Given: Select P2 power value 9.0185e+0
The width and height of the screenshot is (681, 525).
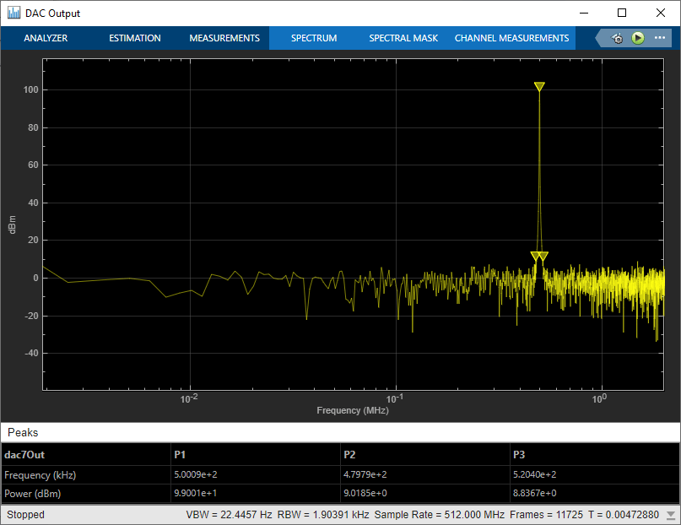Looking at the screenshot, I should tap(365, 493).
